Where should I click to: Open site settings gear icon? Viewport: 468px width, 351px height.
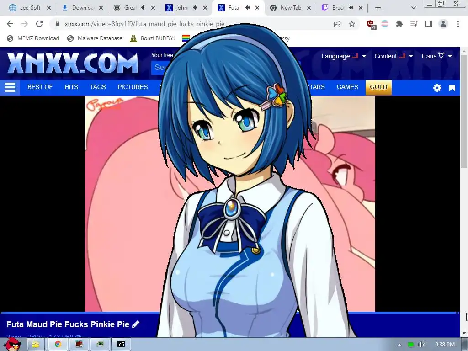point(437,88)
